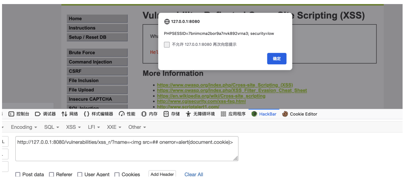
Task: Confirm the alert with 确定 button
Action: 277,59
